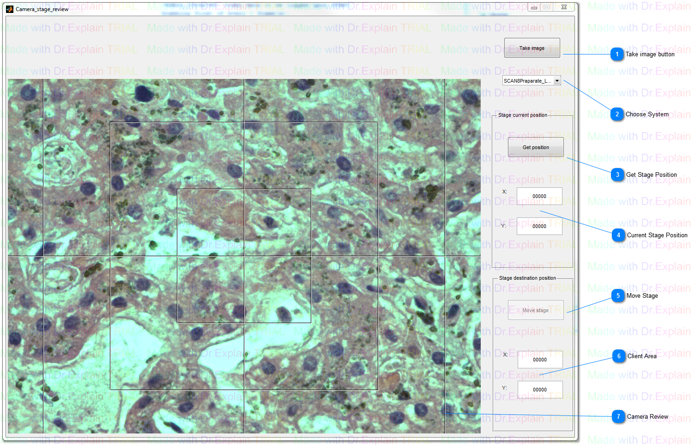The image size is (695, 445).
Task: Click the Move stage button
Action: (x=536, y=310)
